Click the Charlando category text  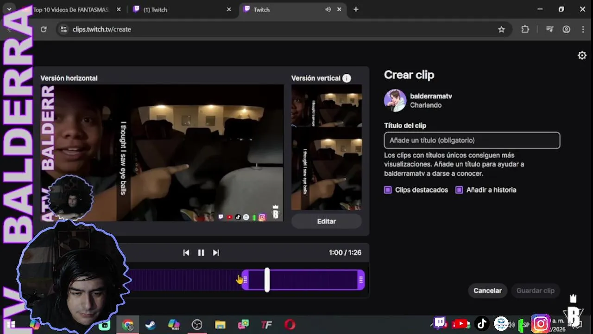426,105
